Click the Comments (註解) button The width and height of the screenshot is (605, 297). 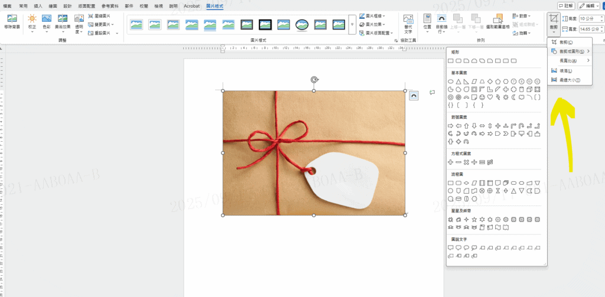click(565, 5)
